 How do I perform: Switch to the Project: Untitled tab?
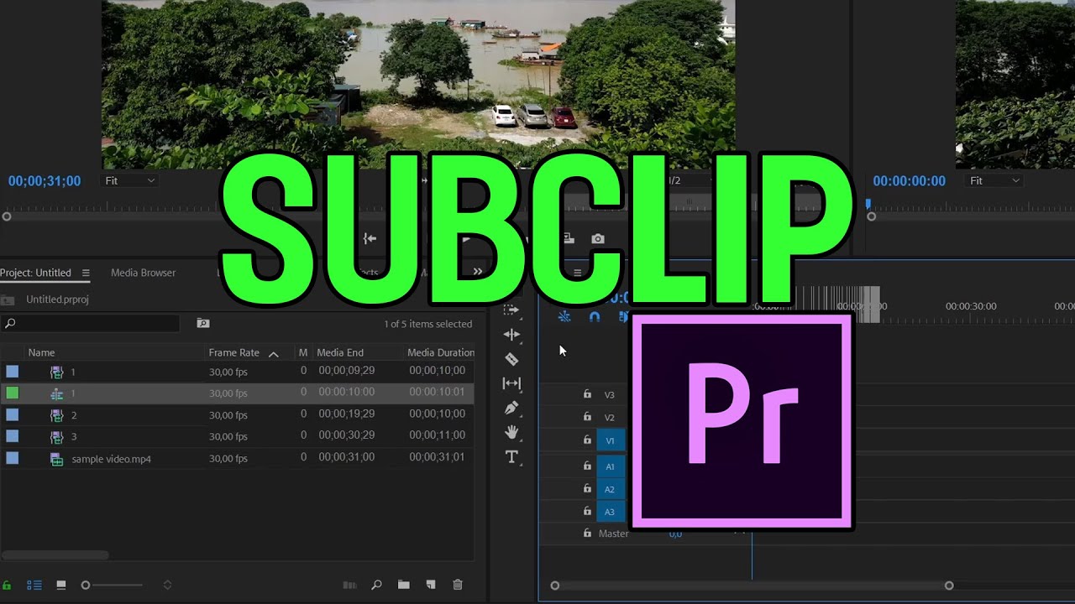35,273
